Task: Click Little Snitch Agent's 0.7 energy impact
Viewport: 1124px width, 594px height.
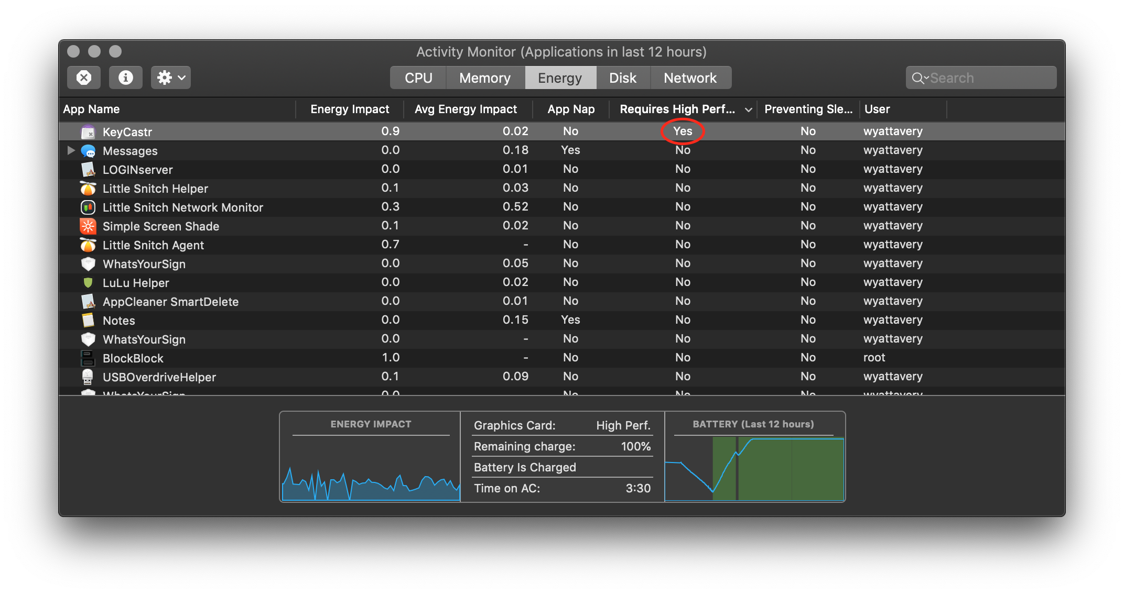Action: click(x=391, y=245)
